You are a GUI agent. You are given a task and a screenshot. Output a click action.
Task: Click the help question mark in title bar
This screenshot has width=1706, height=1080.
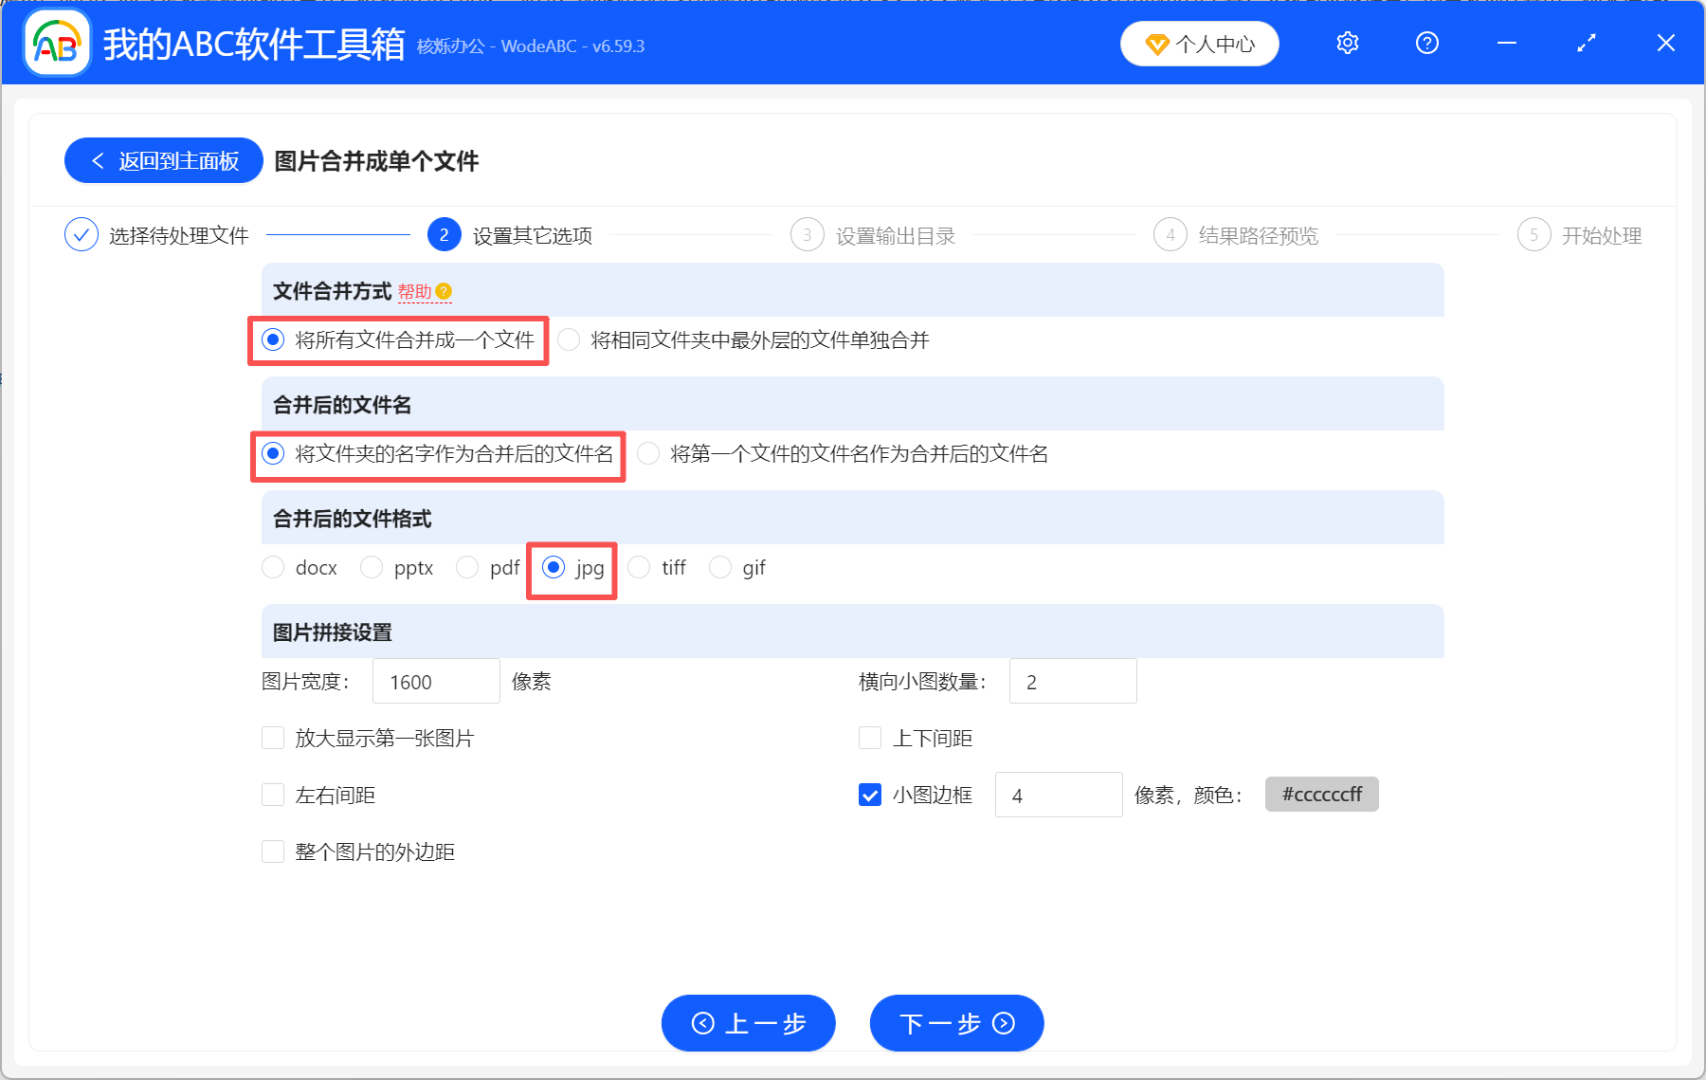coord(1426,43)
